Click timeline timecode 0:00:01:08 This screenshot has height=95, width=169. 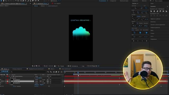pyautogui.click(x=5, y=72)
